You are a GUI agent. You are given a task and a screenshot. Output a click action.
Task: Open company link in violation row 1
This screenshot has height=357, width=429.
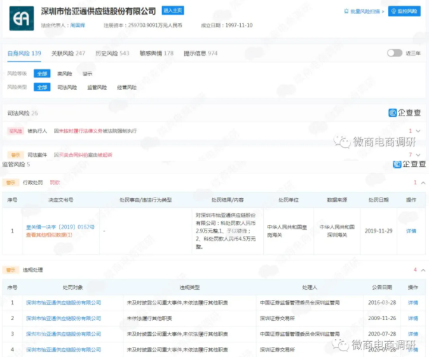point(64,302)
